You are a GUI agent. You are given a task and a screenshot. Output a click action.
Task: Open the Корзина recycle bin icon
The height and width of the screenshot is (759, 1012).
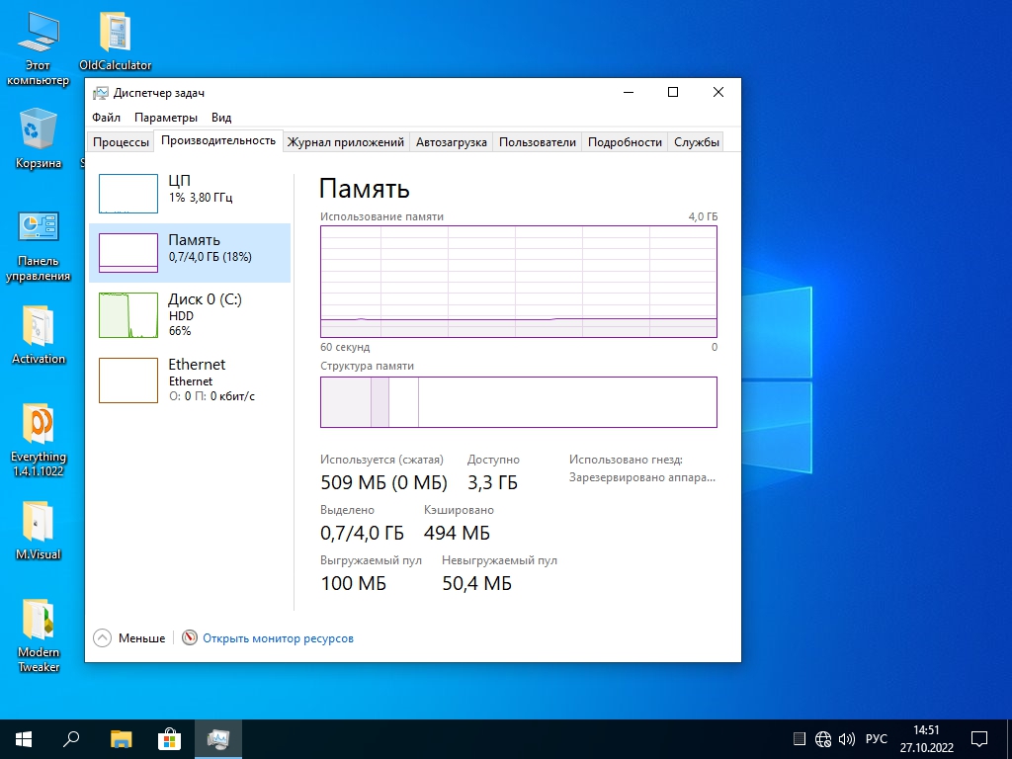point(39,140)
